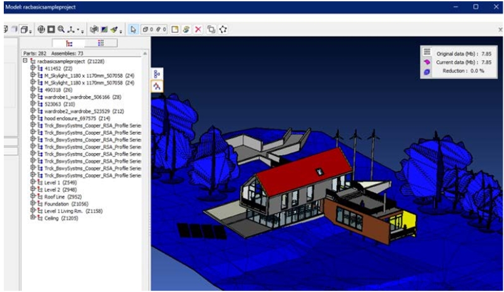Click the red X delete icon
The image size is (504, 292).
coord(198,29)
